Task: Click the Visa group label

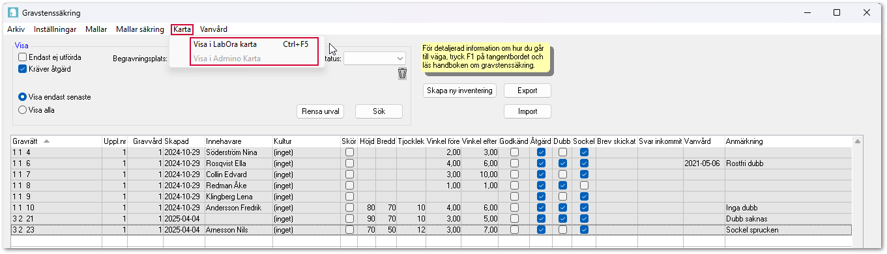Action: [21, 46]
